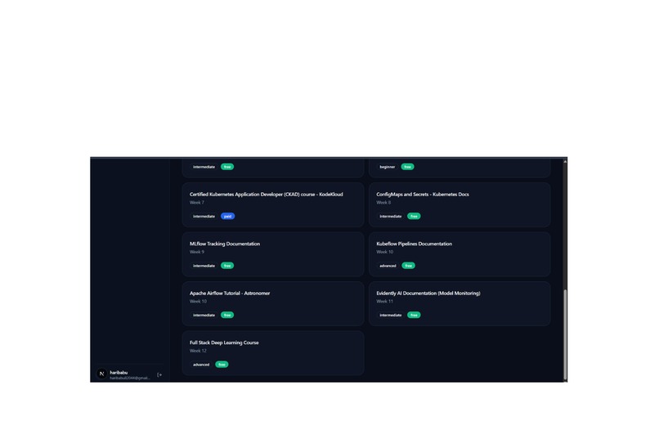Click the free badge on Full Stack Deep Learning

[x=222, y=365]
